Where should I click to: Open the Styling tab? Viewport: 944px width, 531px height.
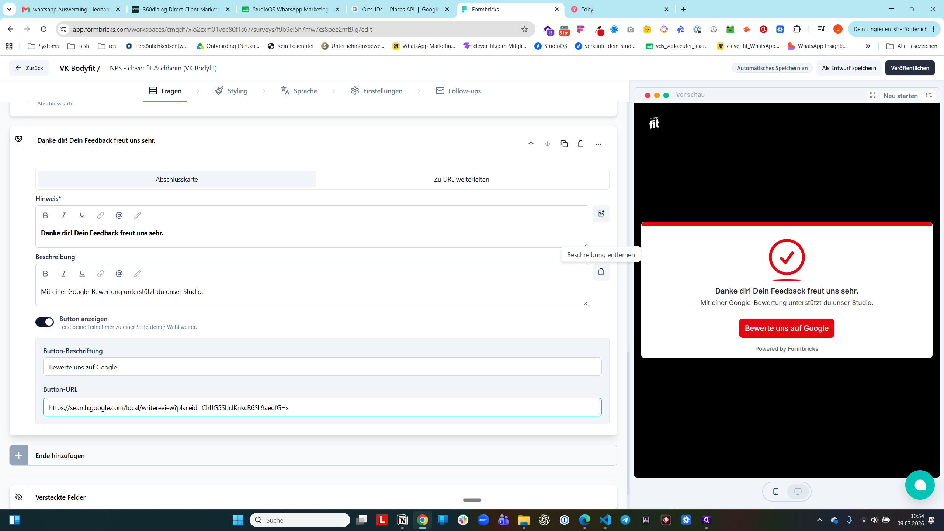pyautogui.click(x=231, y=91)
